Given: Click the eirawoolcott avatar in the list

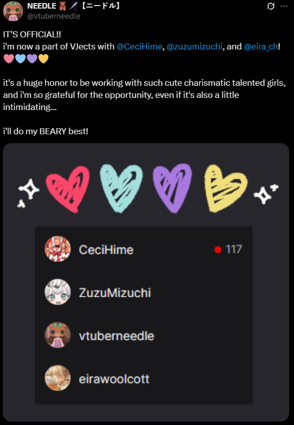Looking at the screenshot, I should (x=58, y=378).
